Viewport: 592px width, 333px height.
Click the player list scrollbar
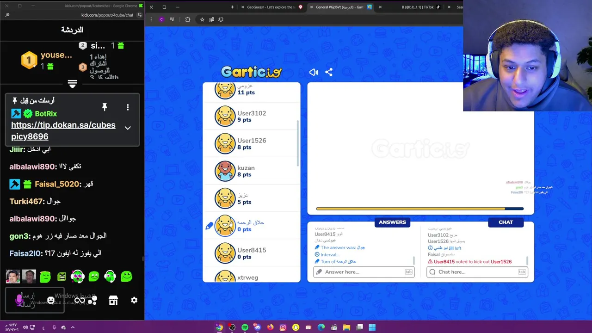tap(298, 143)
